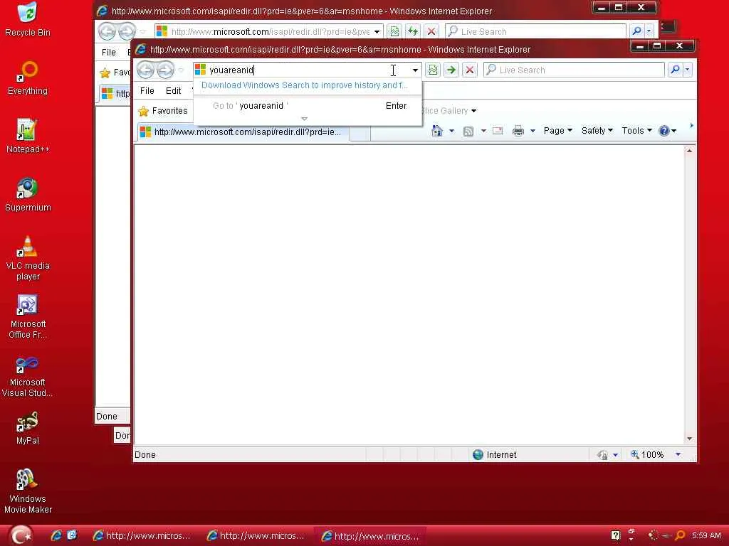Click the Back arrow in front IE window
This screenshot has width=729, height=546.
(x=145, y=70)
